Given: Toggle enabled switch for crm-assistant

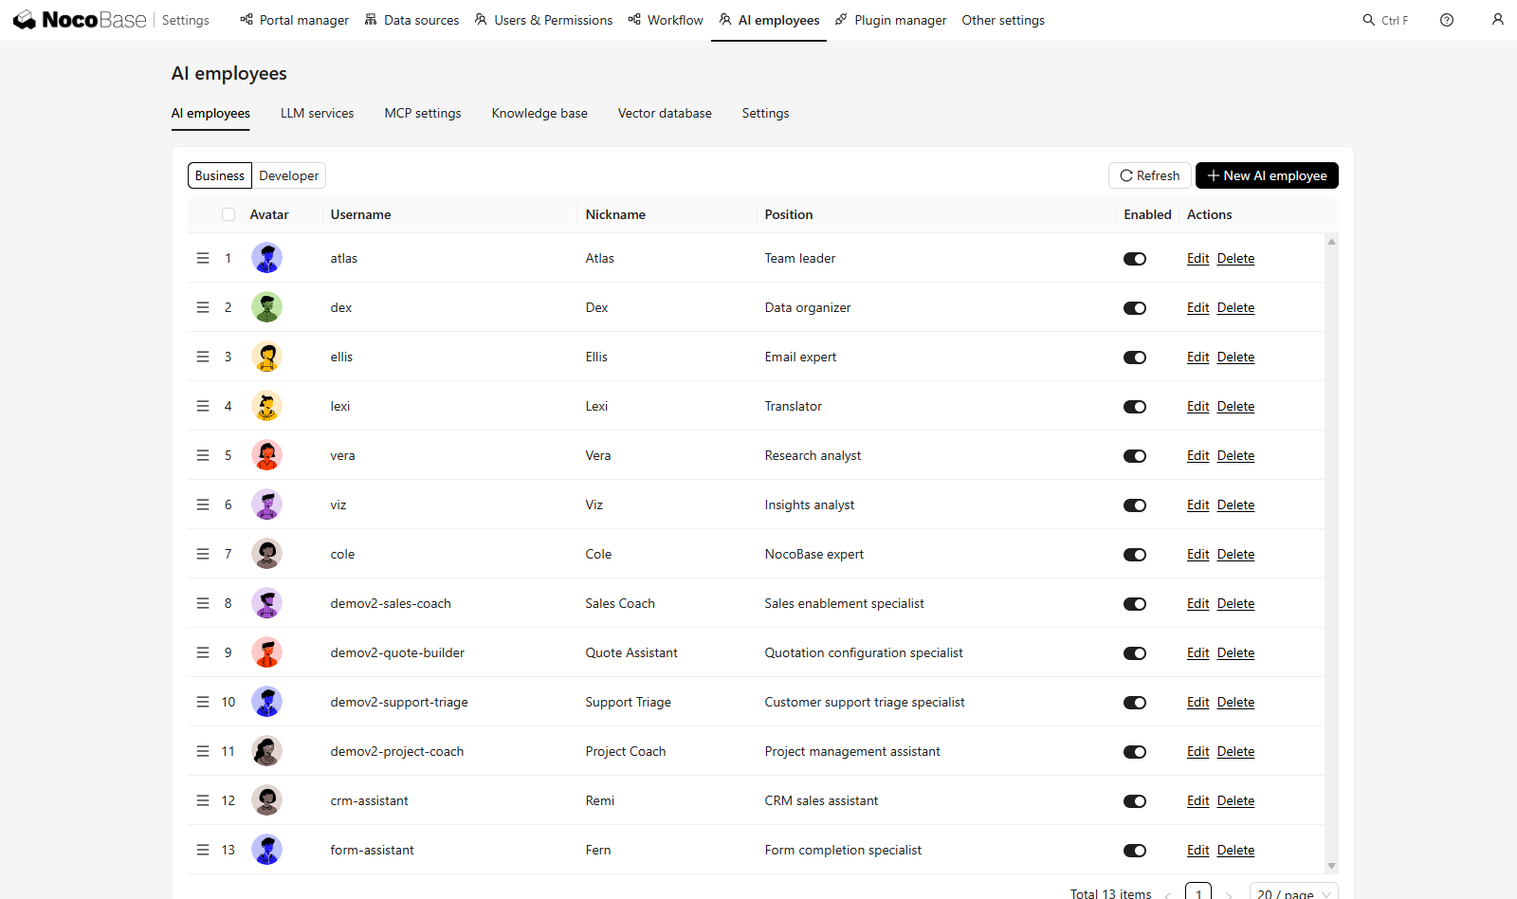Looking at the screenshot, I should click(x=1135, y=801).
